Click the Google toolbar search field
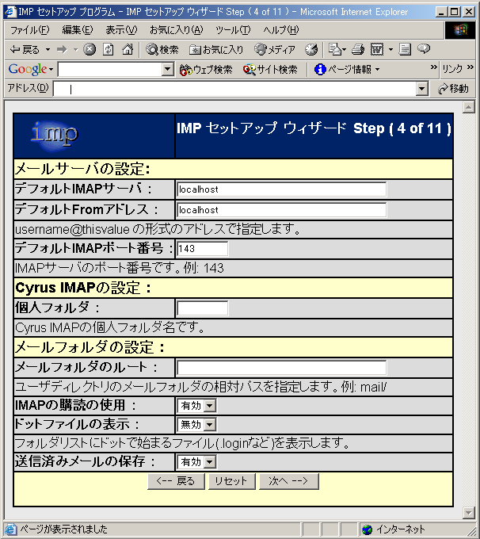The width and height of the screenshot is (480, 539). [x=110, y=70]
